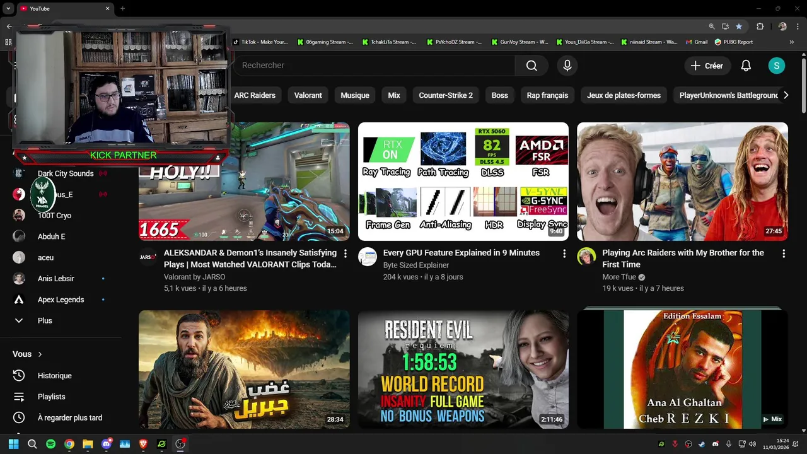The width and height of the screenshot is (807, 454).
Task: Open options menu for Playing Arc Raiders video
Action: 784,253
